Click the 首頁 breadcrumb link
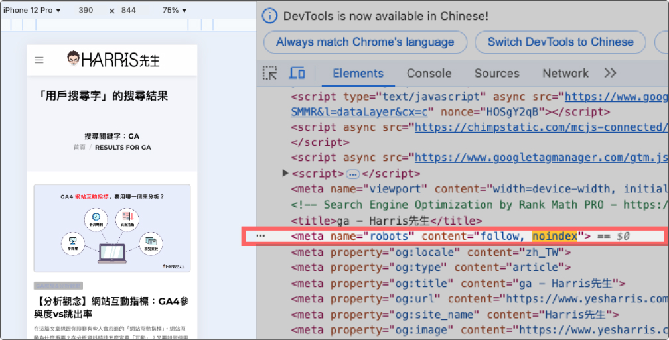Viewport: 669px width, 340px height. (x=80, y=147)
